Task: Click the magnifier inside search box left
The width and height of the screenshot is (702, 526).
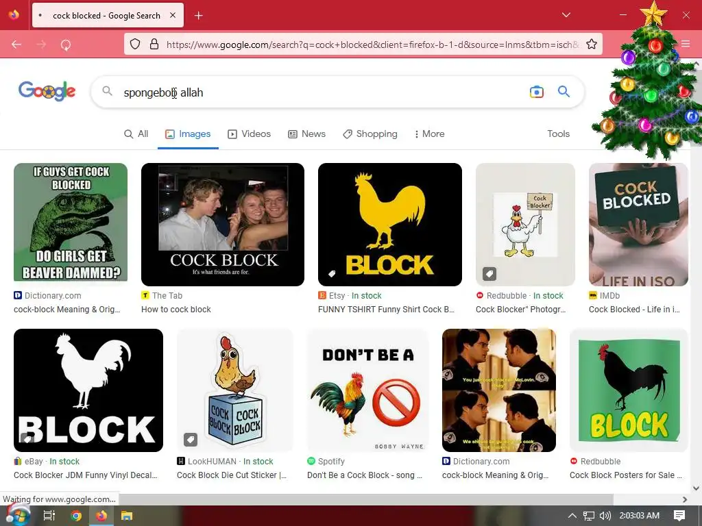Action: pyautogui.click(x=107, y=91)
